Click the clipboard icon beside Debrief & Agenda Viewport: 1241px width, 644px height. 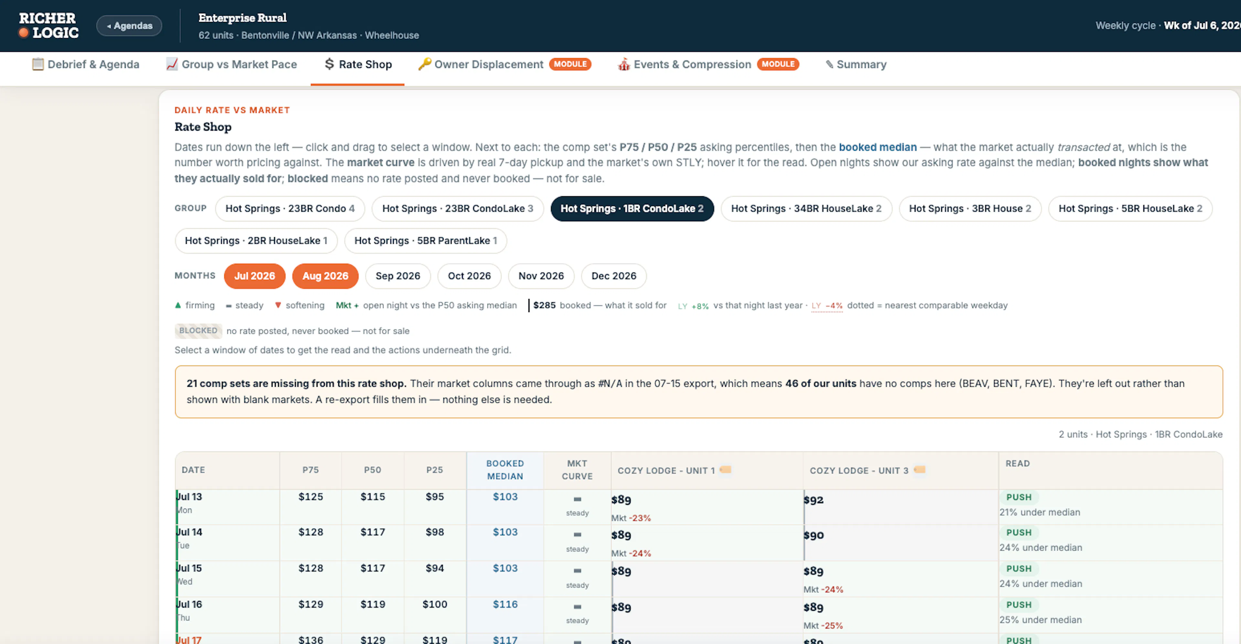tap(37, 64)
